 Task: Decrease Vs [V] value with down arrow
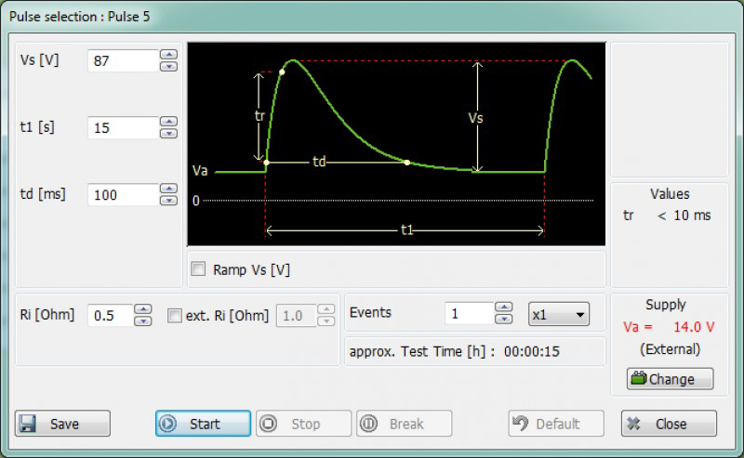point(169,66)
